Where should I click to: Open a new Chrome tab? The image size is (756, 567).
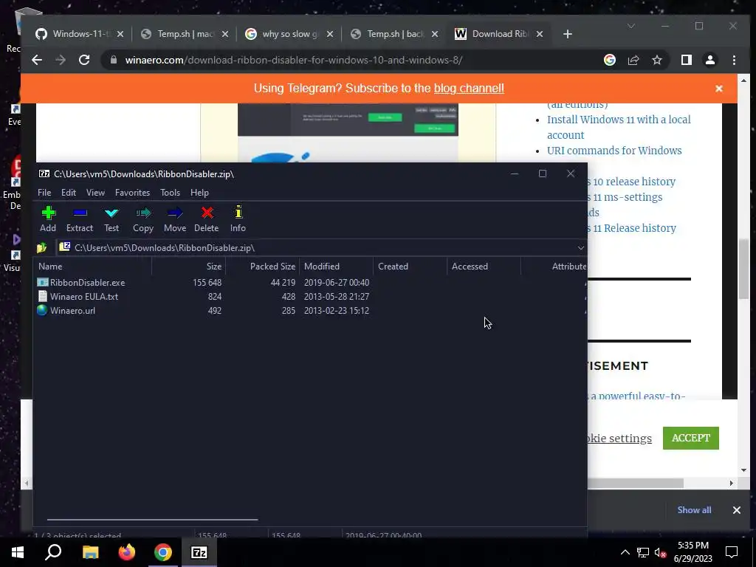[x=568, y=34]
